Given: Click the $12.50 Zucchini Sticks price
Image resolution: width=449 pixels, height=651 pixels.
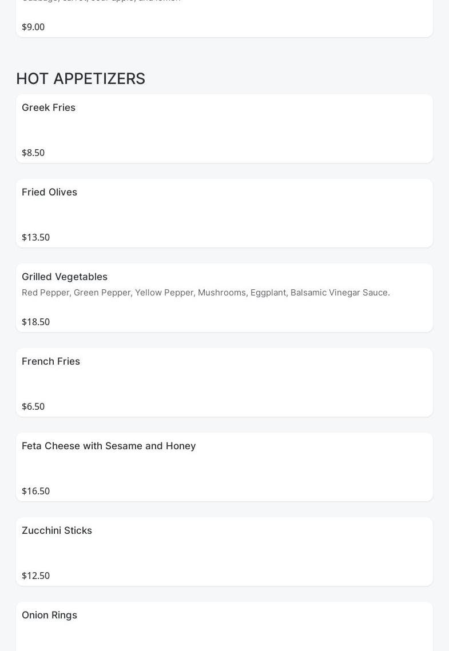Looking at the screenshot, I should click(x=35, y=576).
